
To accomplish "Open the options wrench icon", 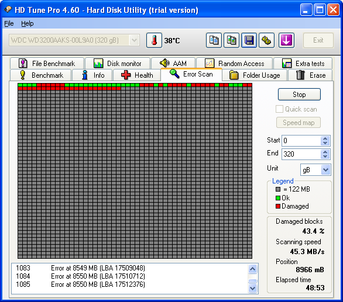I will coord(266,40).
